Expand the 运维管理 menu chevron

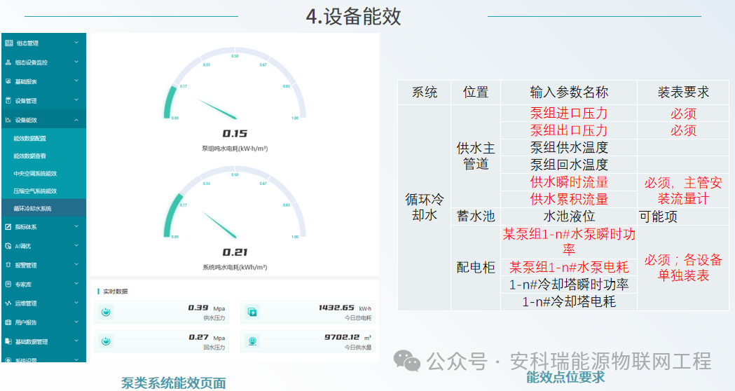[76, 303]
